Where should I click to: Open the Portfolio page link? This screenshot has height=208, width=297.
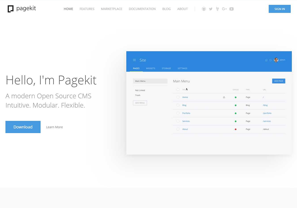tap(186, 113)
